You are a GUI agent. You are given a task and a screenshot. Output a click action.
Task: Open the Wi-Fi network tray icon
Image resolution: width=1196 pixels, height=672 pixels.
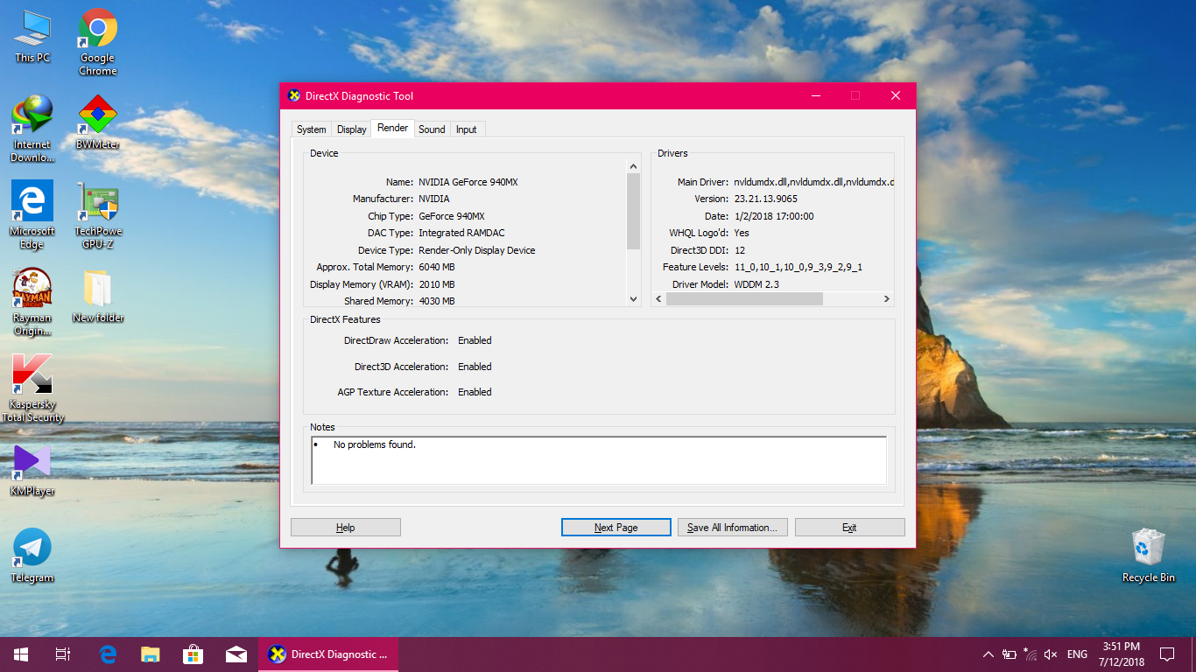click(1030, 654)
